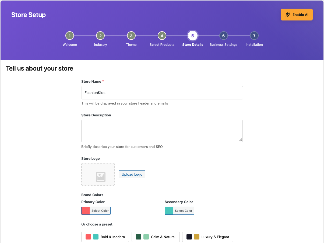The height and width of the screenshot is (243, 324).
Task: Select the red Primary Color swatch
Action: coord(85,210)
